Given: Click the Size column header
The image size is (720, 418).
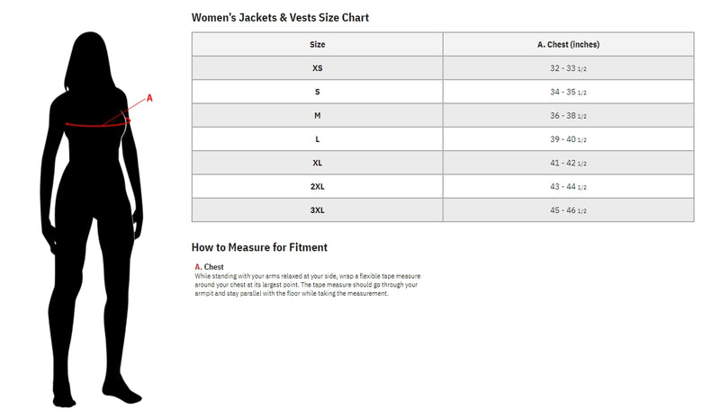Looking at the screenshot, I should 317,44.
